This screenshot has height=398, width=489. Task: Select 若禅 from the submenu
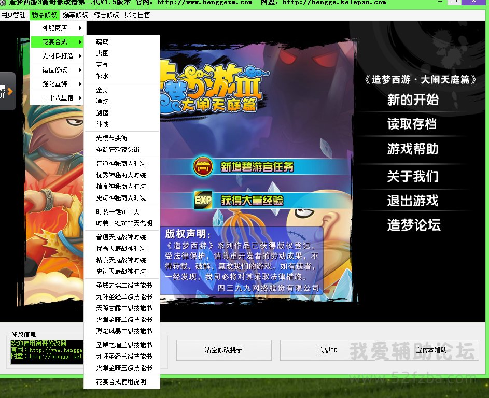tap(122, 65)
